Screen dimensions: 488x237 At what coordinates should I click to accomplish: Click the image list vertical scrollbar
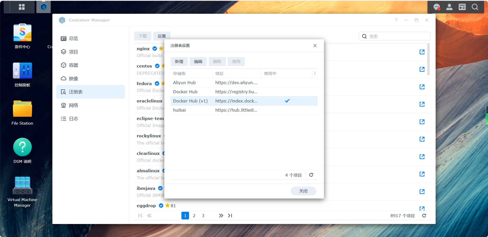pyautogui.click(x=428, y=59)
